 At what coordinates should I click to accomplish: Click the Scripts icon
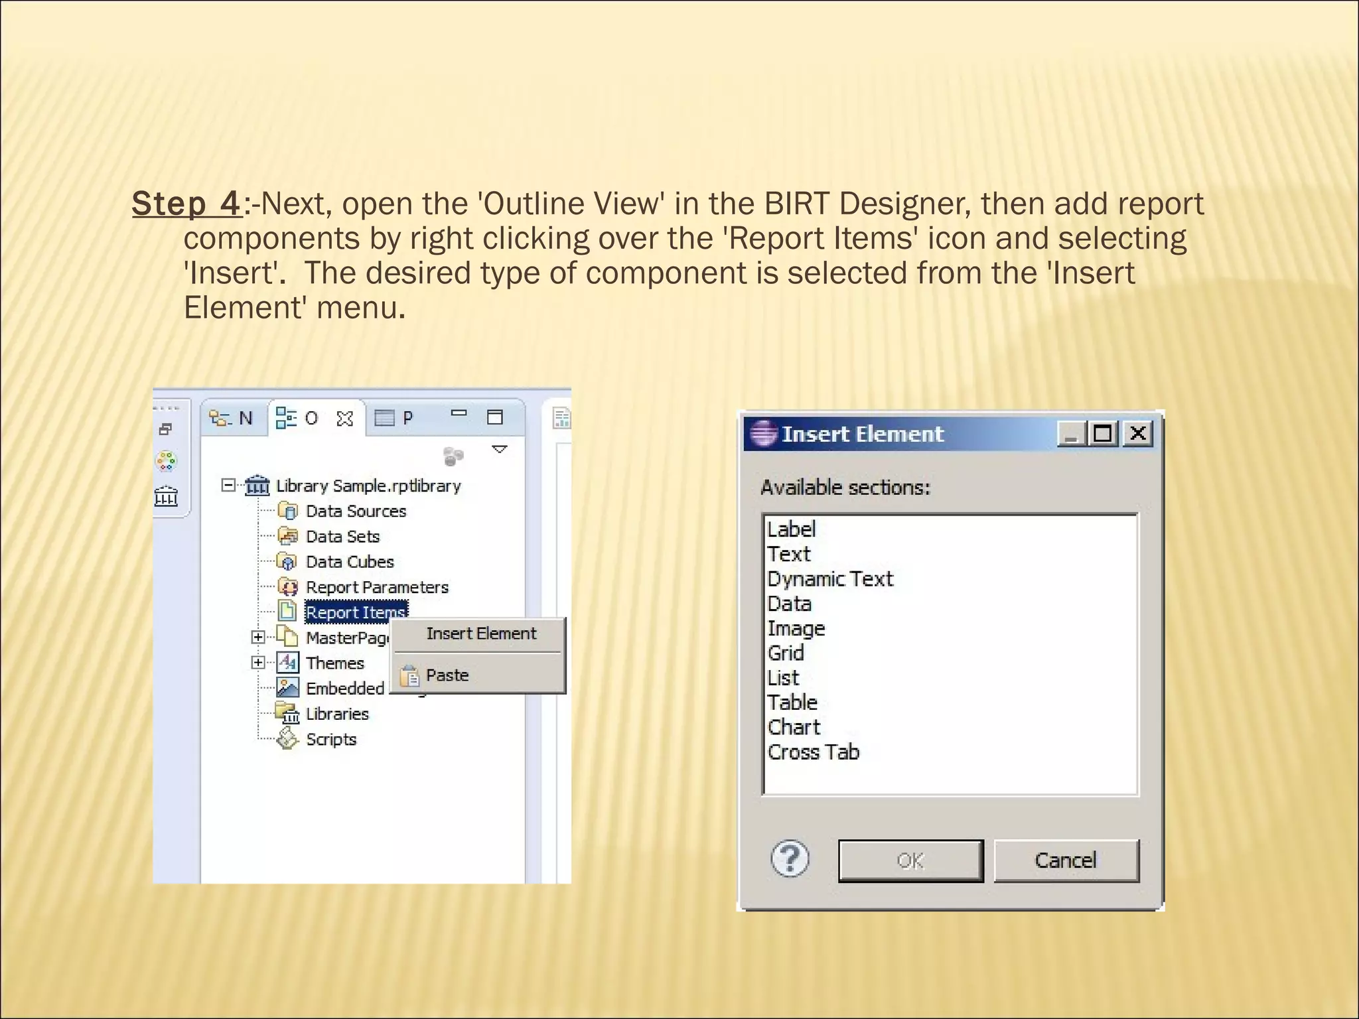[x=288, y=738]
